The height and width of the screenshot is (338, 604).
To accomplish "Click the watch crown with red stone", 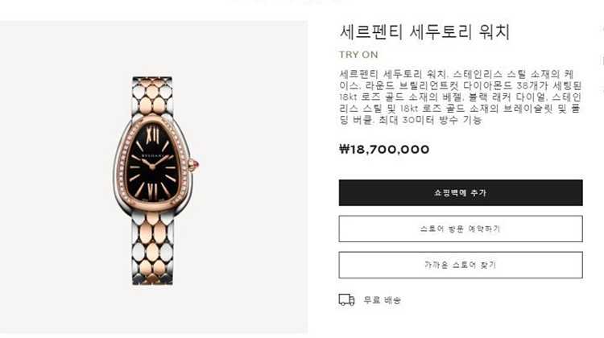I will click(194, 165).
